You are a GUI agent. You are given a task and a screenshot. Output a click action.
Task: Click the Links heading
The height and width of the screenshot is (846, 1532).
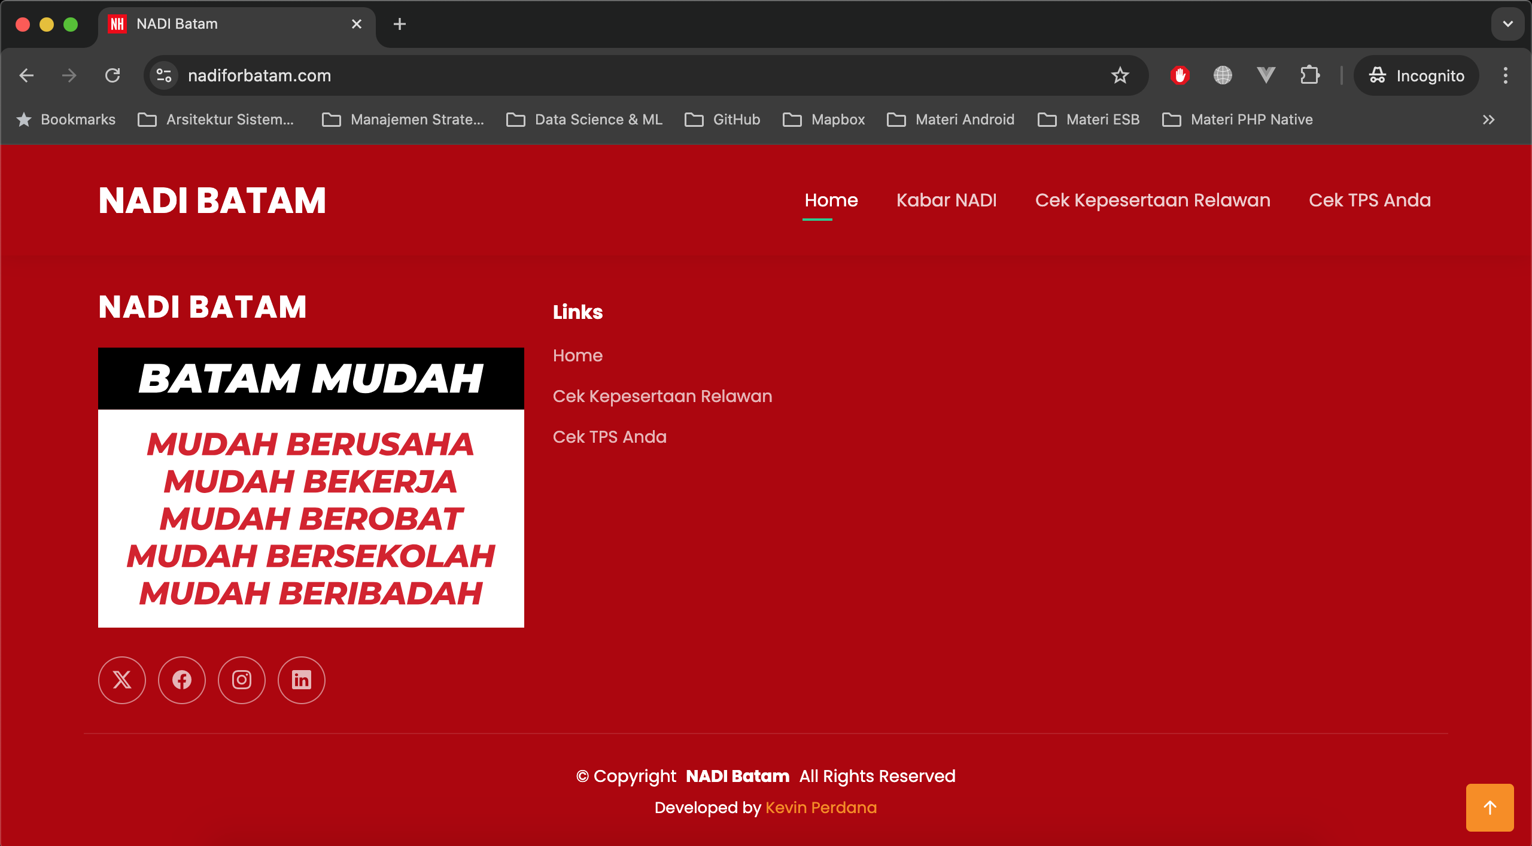(x=577, y=312)
